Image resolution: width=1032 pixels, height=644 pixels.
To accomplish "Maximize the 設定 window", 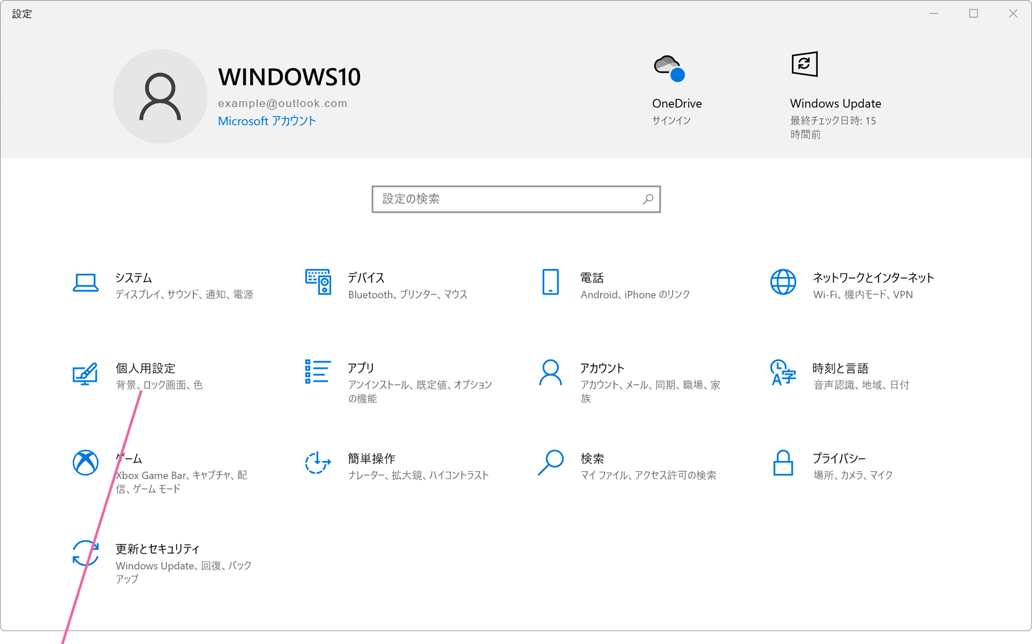I will (x=973, y=14).
